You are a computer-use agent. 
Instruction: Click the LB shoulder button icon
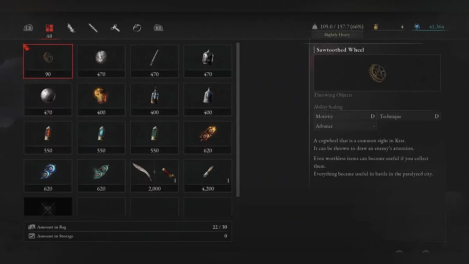point(28,28)
